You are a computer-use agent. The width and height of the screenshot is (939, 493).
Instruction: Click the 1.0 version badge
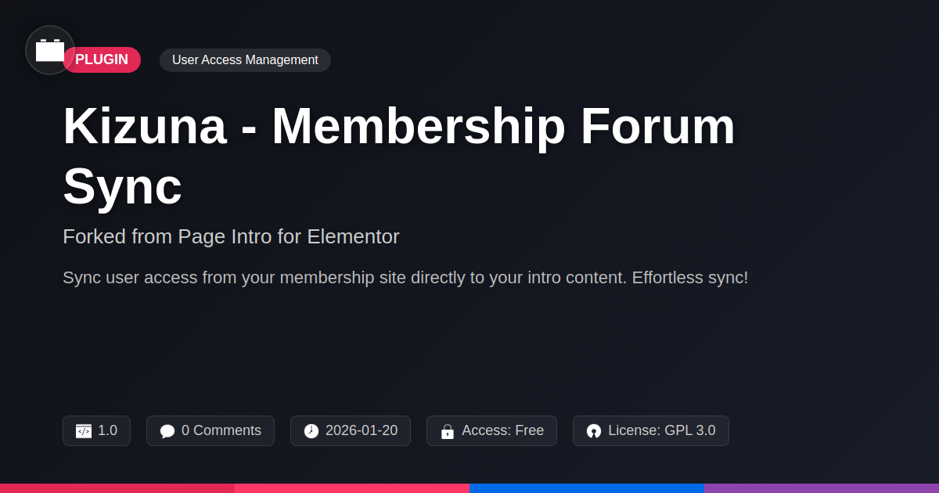[x=97, y=430]
